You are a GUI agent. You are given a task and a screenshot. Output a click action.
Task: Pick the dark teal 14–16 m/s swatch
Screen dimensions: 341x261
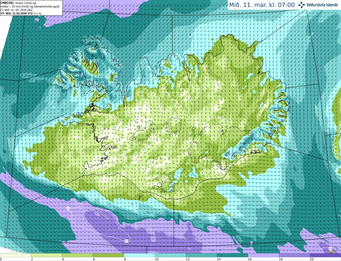tap(232, 255)
